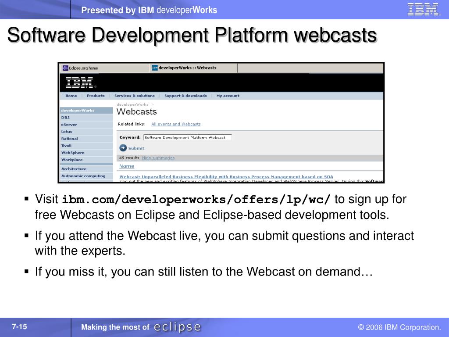Click the Eclipse icon on the Eclipse.org tab
The image size is (449, 337).
coord(65,68)
